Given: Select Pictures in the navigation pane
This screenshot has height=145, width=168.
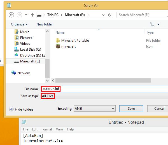Looking at the screenshot, I should [26, 38].
